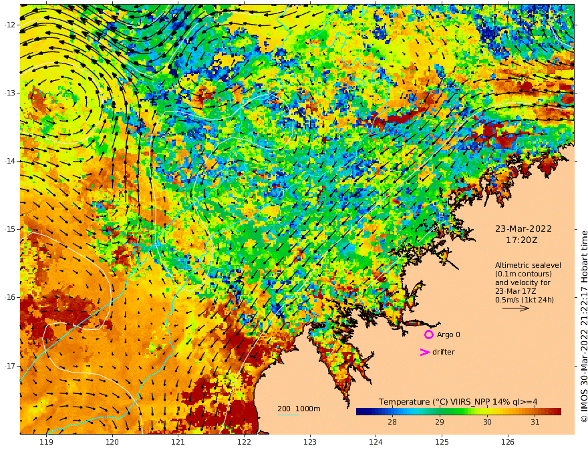Viewport: 588px width, 454px height.
Task: Click the longitude '121' axis label
Action: click(x=178, y=443)
